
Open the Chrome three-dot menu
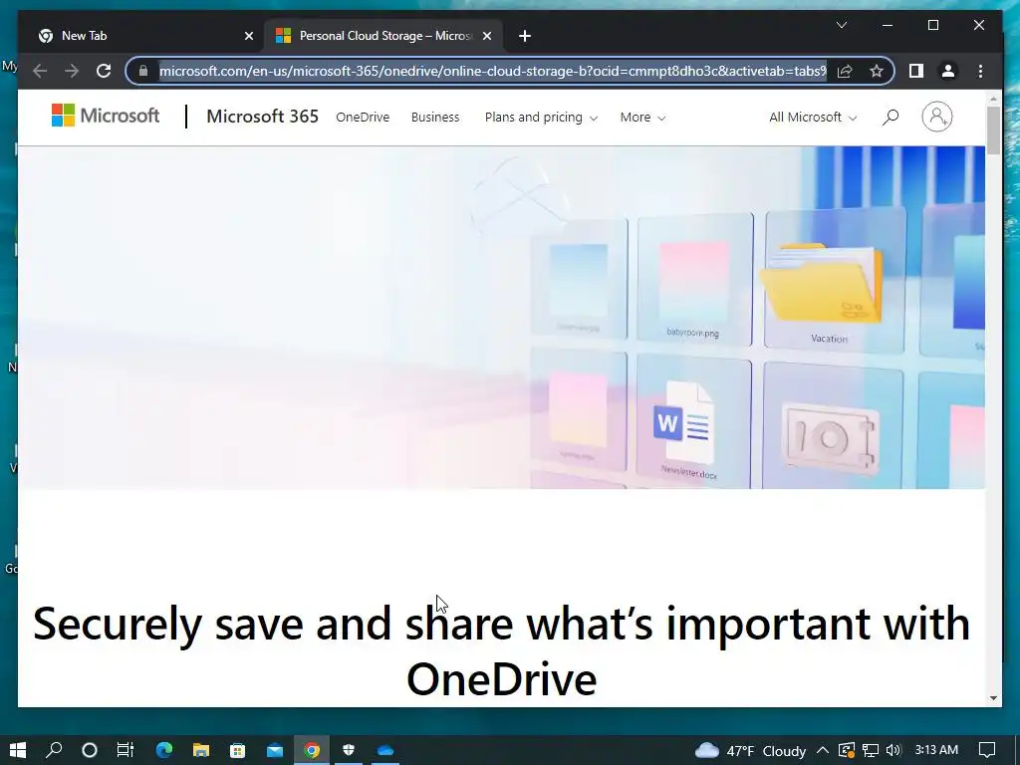click(980, 71)
